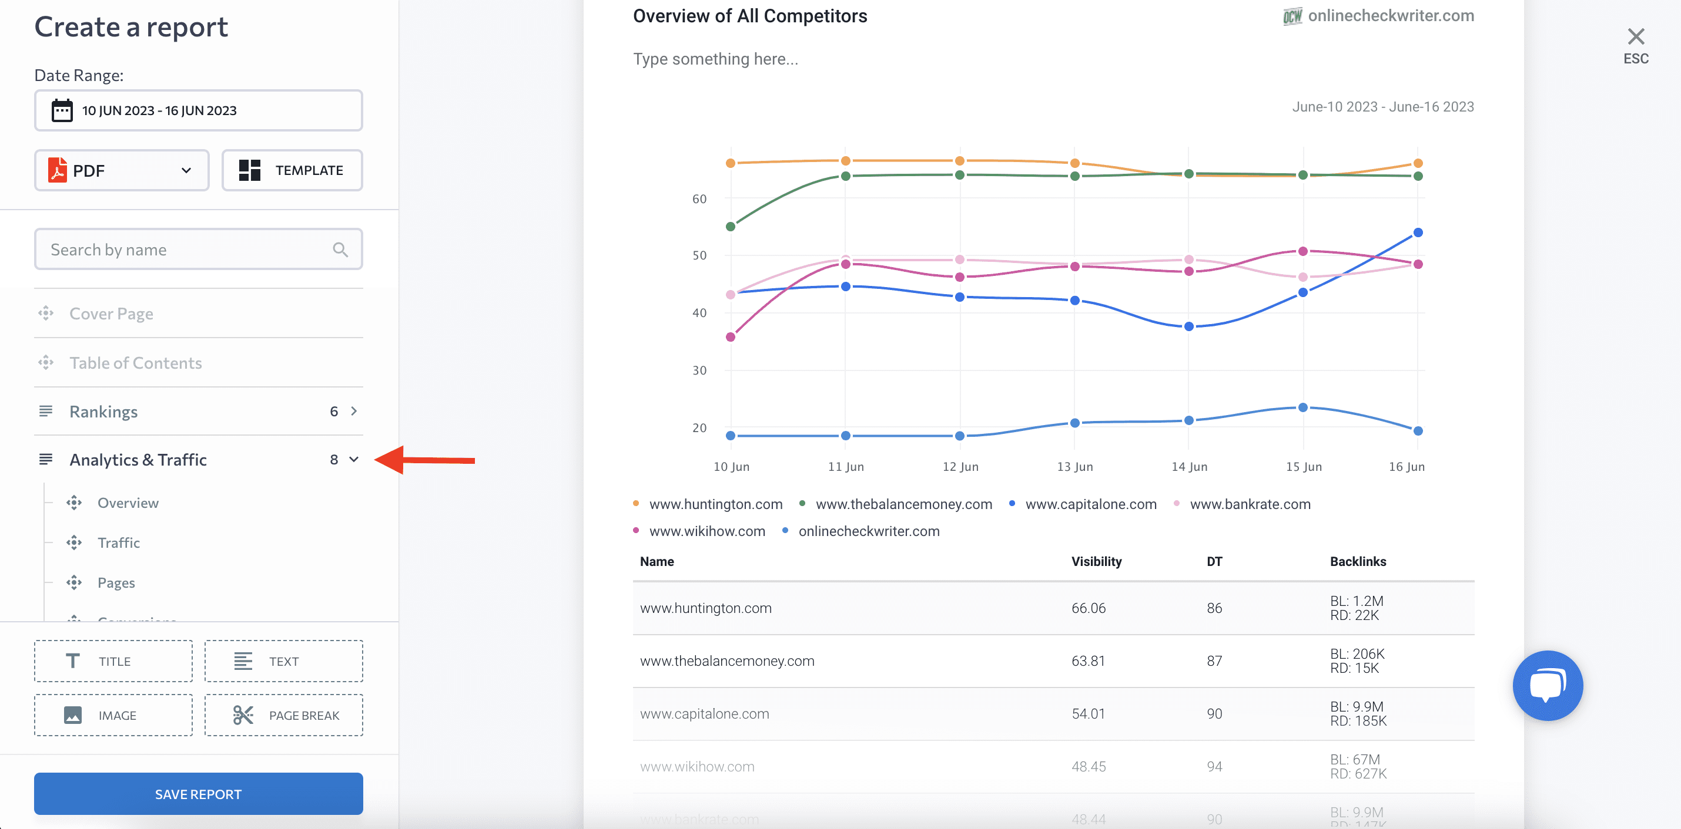Add a TITLE block
1681x829 pixels.
click(x=113, y=661)
